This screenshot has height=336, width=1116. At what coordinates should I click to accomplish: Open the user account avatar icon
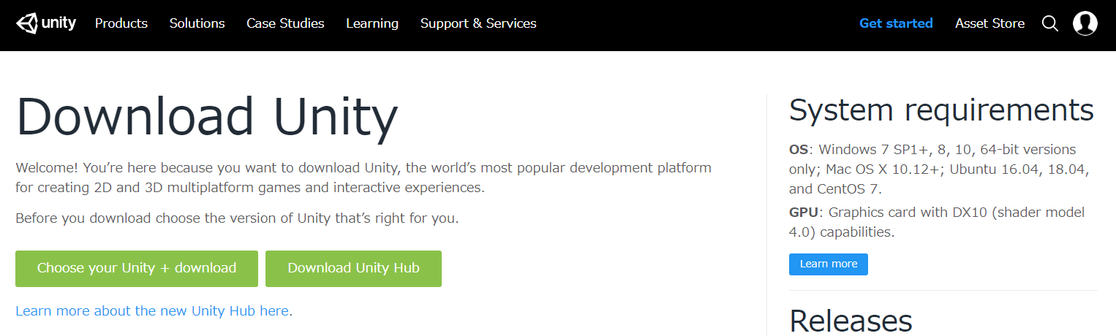coord(1085,23)
